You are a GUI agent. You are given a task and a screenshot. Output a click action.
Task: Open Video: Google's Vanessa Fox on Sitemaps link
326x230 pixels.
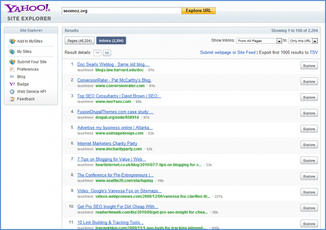click(120, 191)
